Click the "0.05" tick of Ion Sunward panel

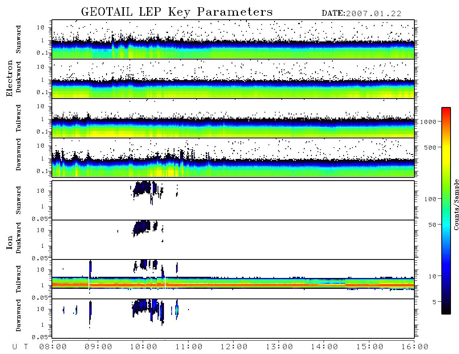[x=39, y=219]
